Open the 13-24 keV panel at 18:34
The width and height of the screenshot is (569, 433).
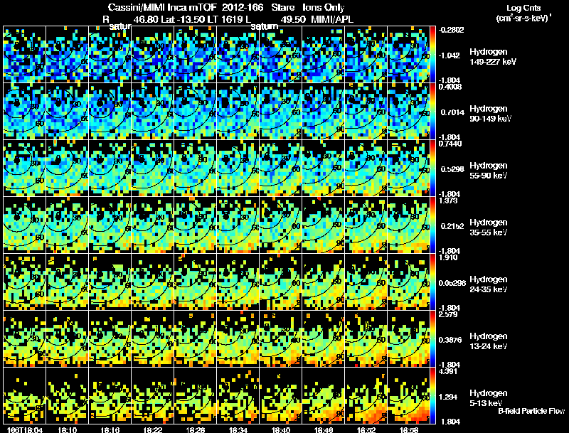click(x=238, y=339)
